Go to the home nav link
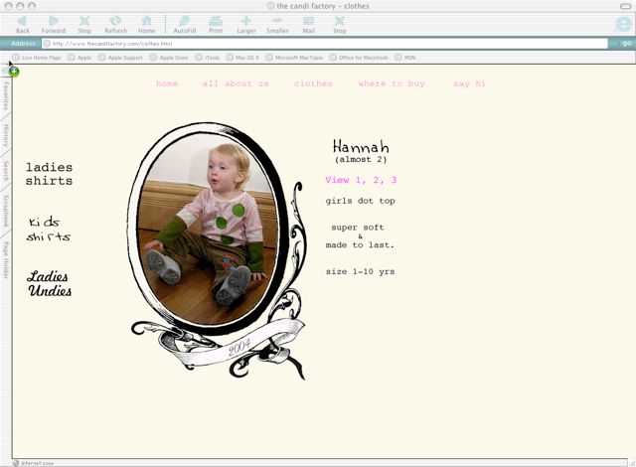This screenshot has width=636, height=467. (x=167, y=83)
